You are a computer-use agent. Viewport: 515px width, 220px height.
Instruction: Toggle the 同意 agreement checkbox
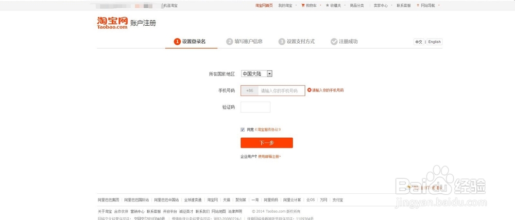[x=243, y=130]
